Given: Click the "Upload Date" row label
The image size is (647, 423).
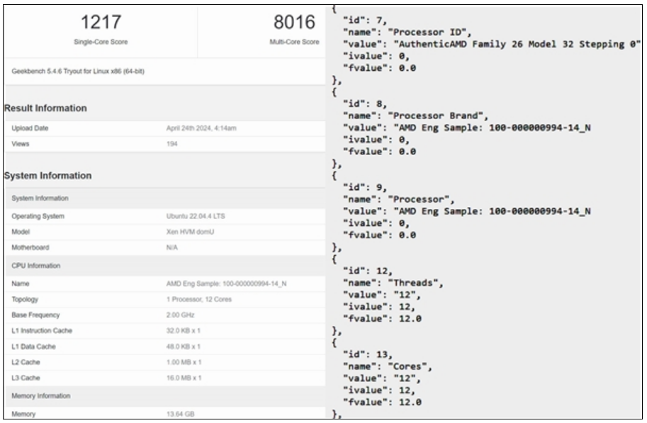Looking at the screenshot, I should 30,128.
